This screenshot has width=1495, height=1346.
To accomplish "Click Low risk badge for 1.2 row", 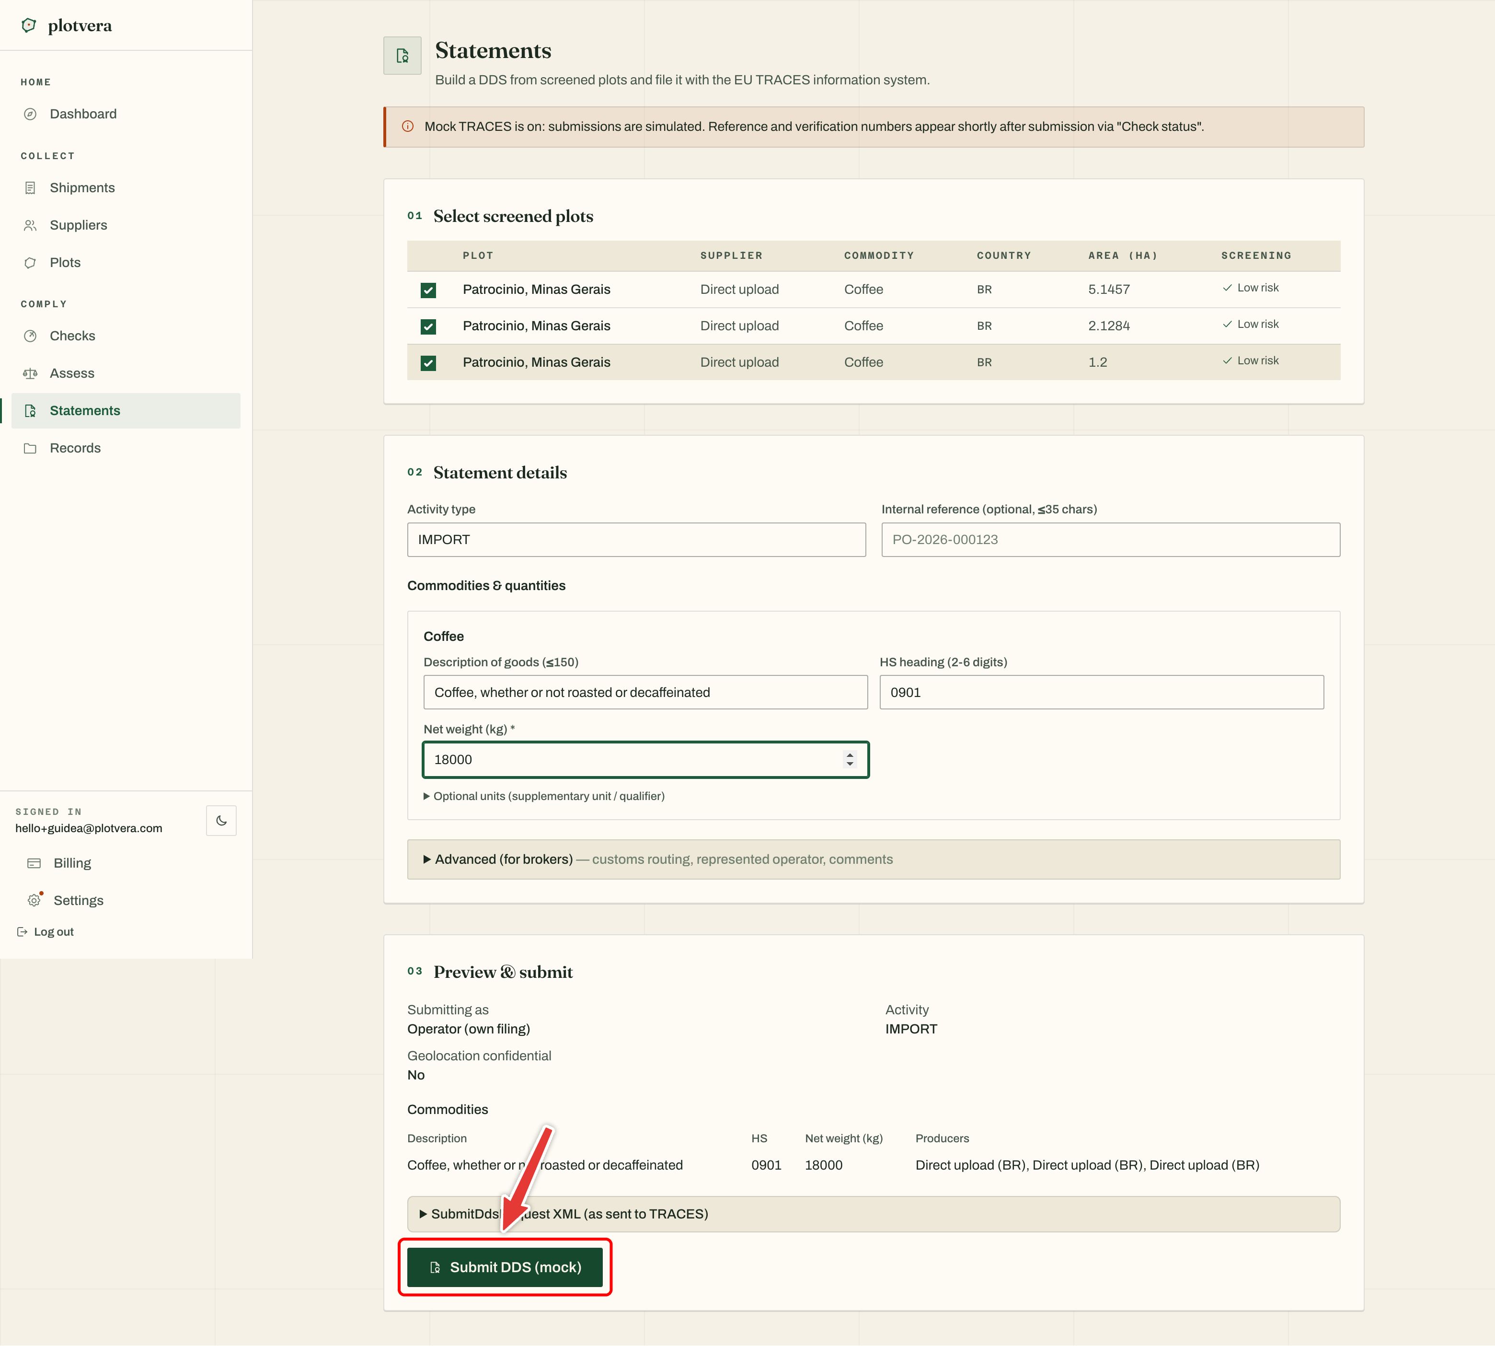I will pos(1250,361).
